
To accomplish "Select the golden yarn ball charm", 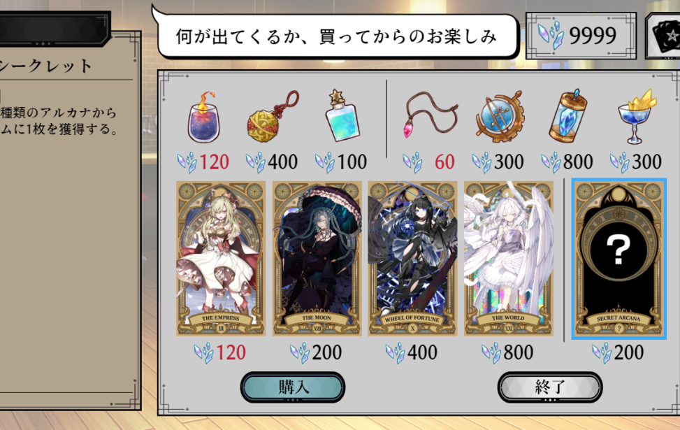I will pos(273,117).
